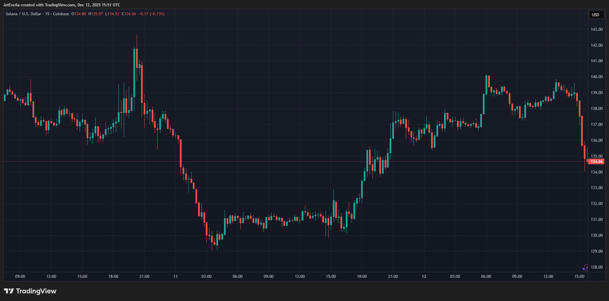Click the open value O134.80 in legend

click(79, 14)
